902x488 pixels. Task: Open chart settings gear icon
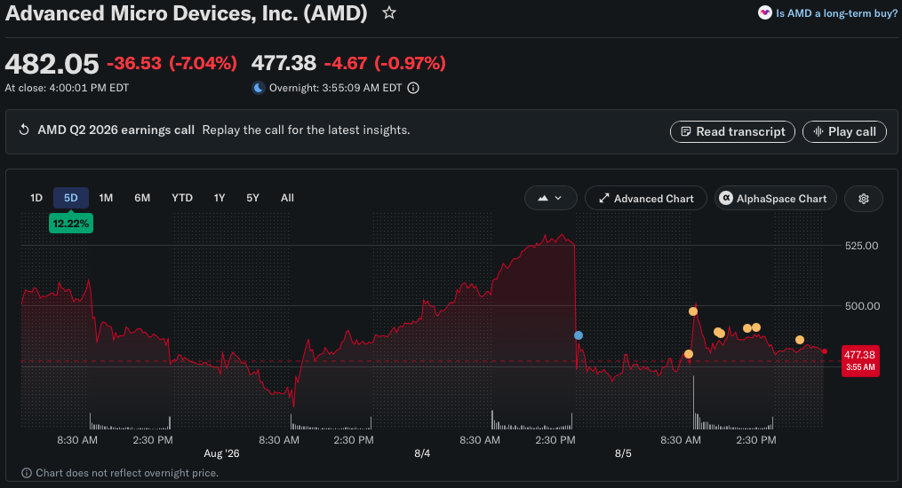tap(864, 199)
